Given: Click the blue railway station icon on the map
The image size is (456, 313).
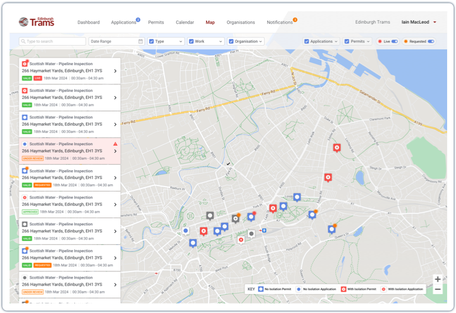Looking at the screenshot, I should [264, 230].
